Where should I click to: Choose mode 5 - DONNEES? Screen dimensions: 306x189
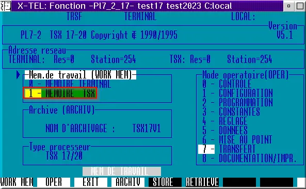[224, 130]
